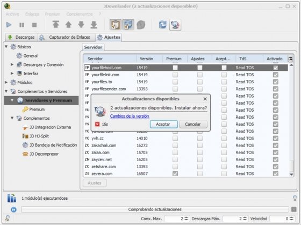Expand the Módulos tree node
Screen dimensions: 301x225
tap(6, 83)
